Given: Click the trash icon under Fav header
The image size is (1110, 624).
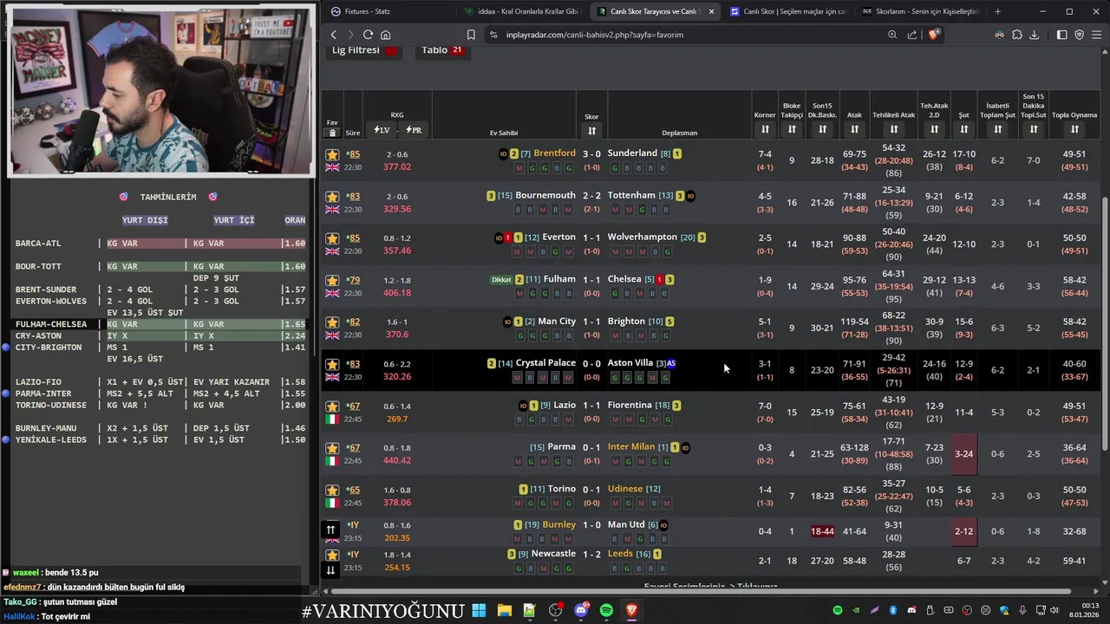Looking at the screenshot, I should click(x=332, y=133).
